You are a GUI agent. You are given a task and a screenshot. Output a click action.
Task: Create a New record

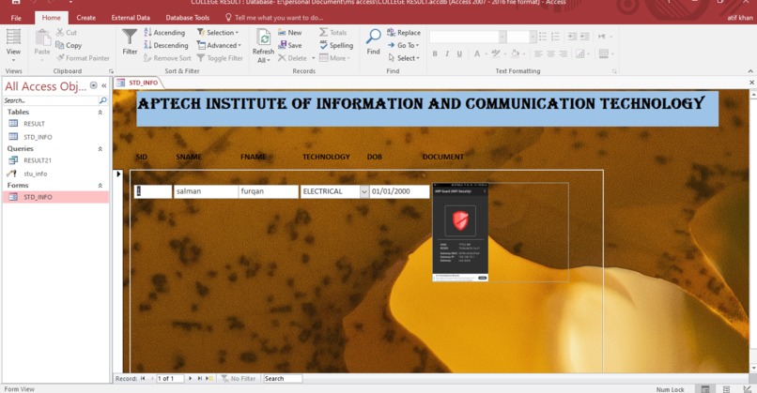point(290,32)
